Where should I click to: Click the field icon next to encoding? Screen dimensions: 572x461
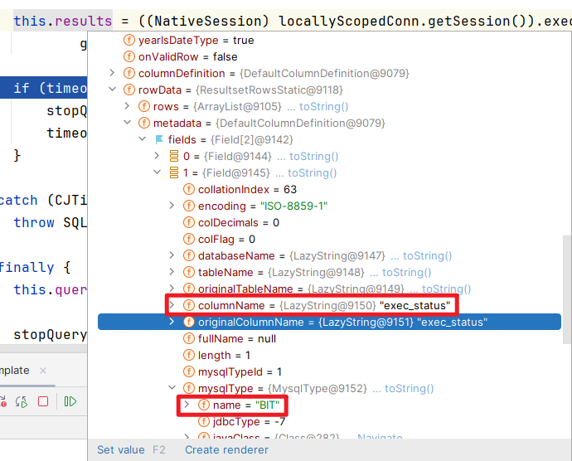coord(189,206)
